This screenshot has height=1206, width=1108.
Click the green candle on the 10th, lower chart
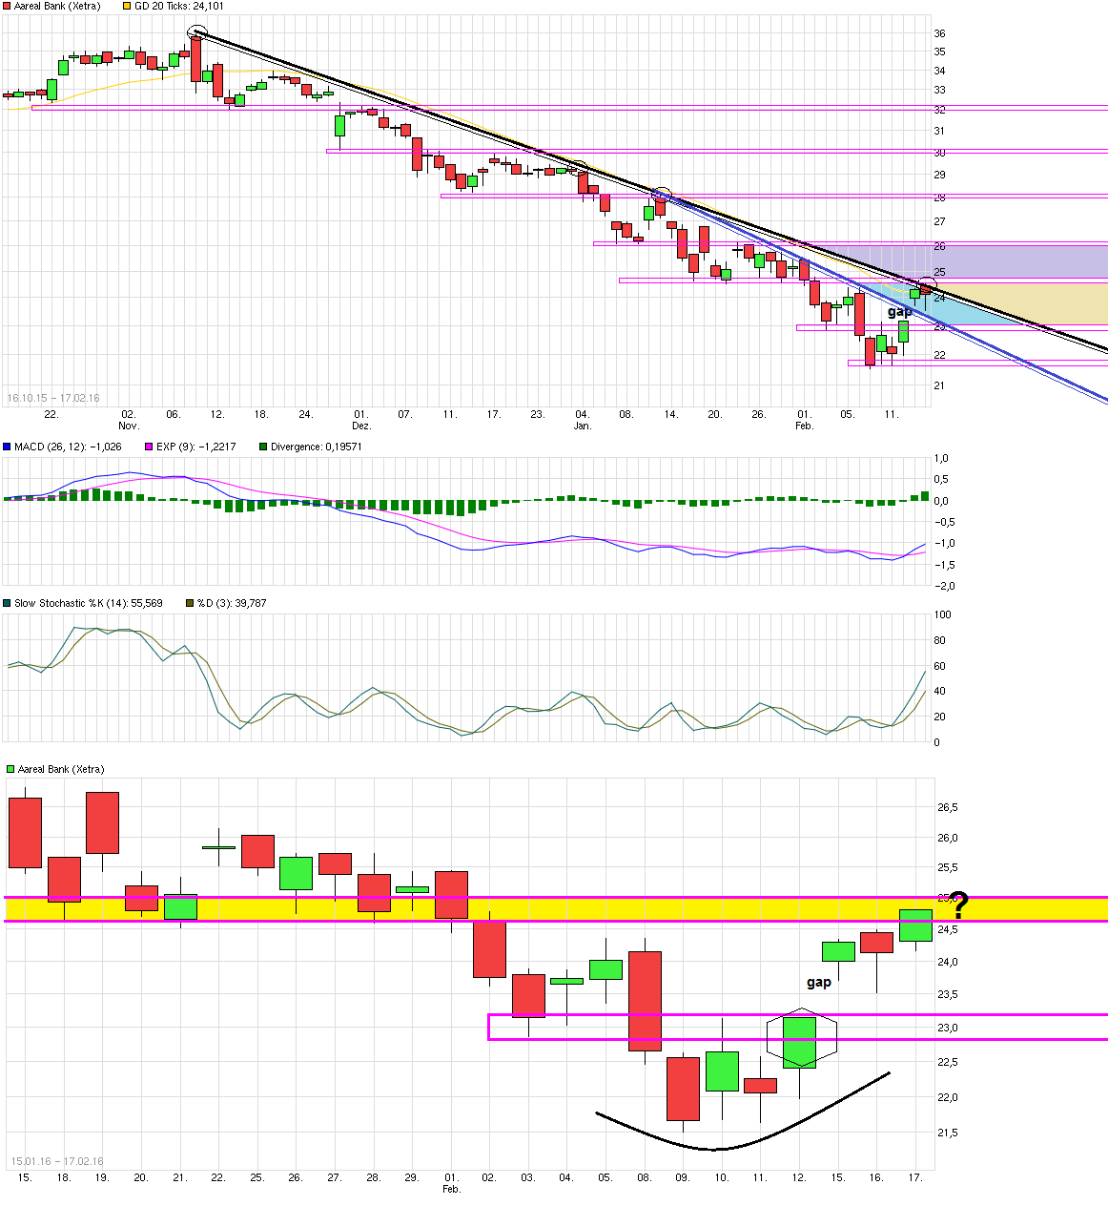click(x=722, y=1071)
